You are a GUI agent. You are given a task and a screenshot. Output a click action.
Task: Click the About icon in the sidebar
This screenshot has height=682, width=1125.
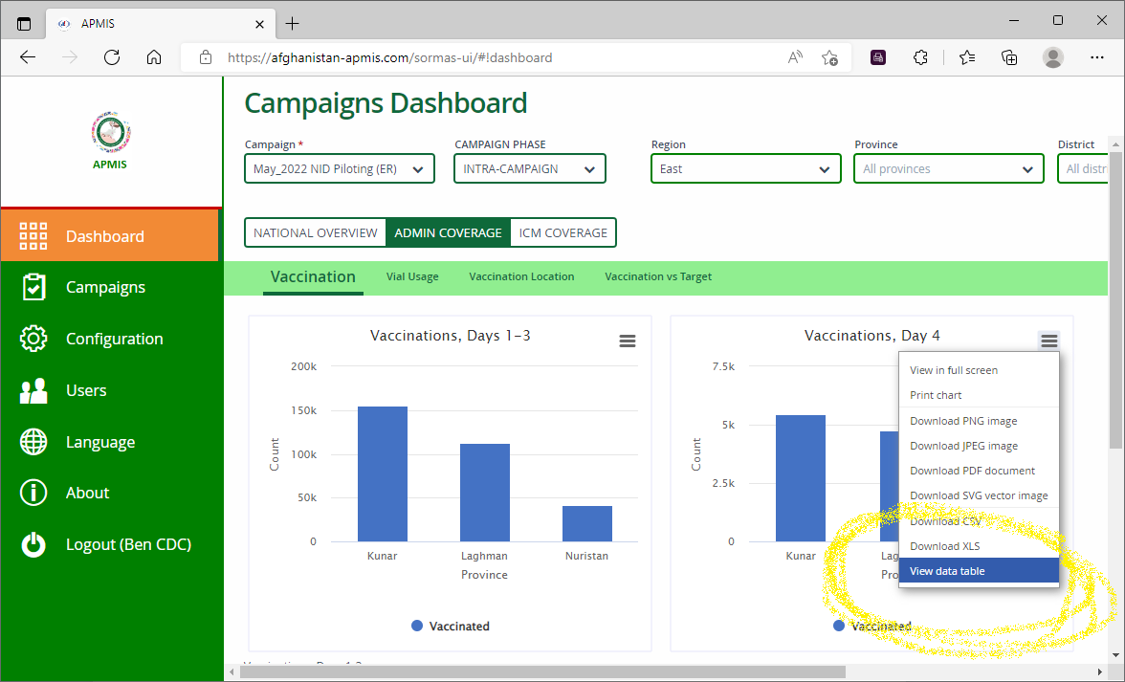coord(33,493)
